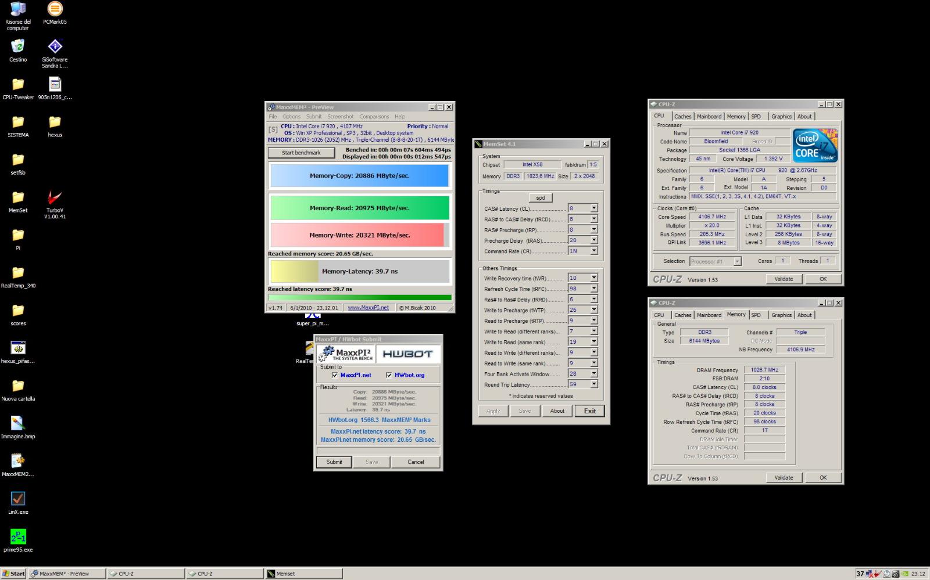Screen dimensions: 930x580
Task: Expand RAS# Precharge (tRP) dropdown
Action: point(594,230)
